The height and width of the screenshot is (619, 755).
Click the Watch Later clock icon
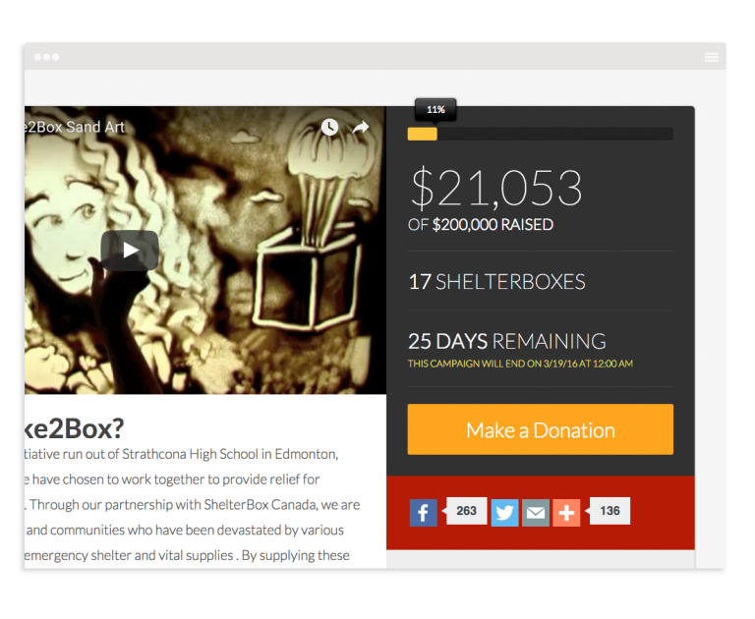tap(329, 127)
